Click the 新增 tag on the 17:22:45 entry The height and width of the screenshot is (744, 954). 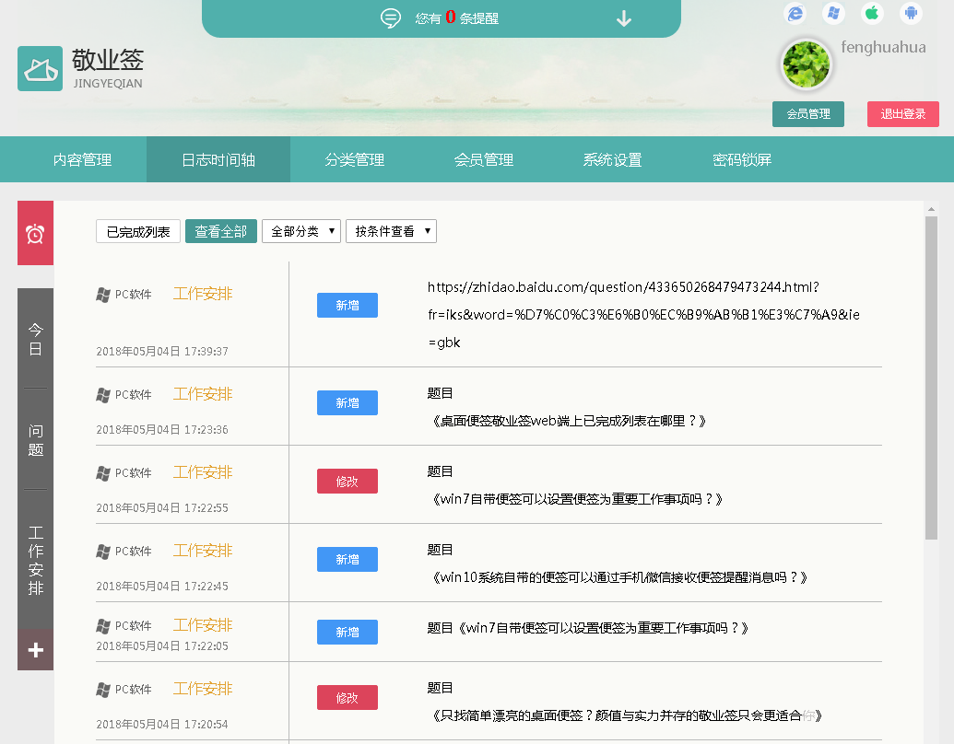coord(347,560)
